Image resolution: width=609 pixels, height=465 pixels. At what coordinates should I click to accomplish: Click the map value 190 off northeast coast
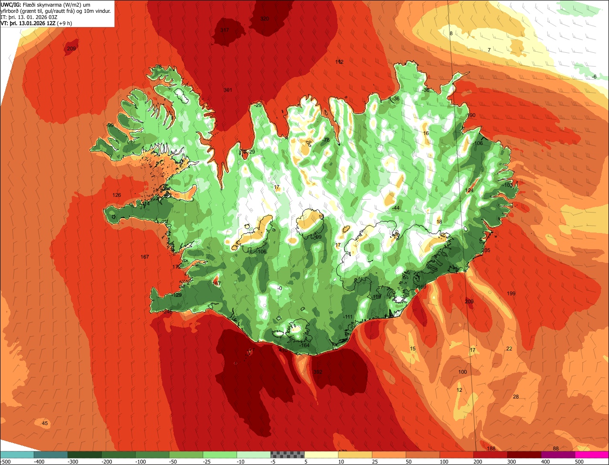point(471,116)
